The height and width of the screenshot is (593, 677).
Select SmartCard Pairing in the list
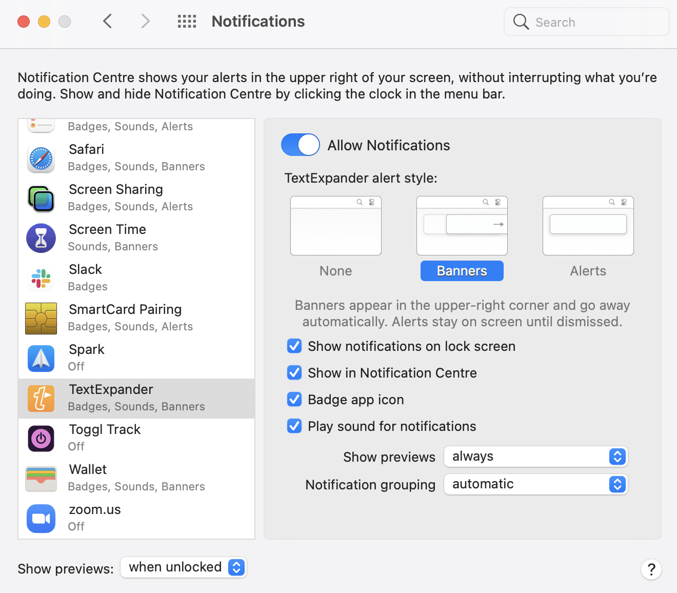pos(136,319)
